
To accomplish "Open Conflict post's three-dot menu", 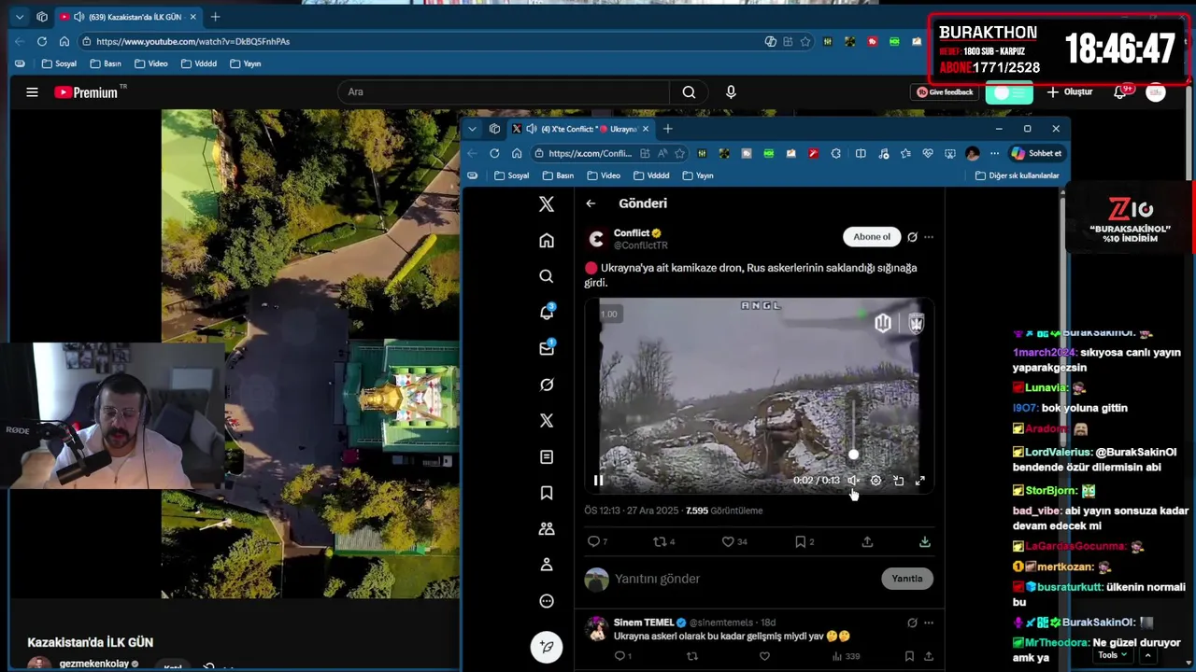I will pos(929,237).
